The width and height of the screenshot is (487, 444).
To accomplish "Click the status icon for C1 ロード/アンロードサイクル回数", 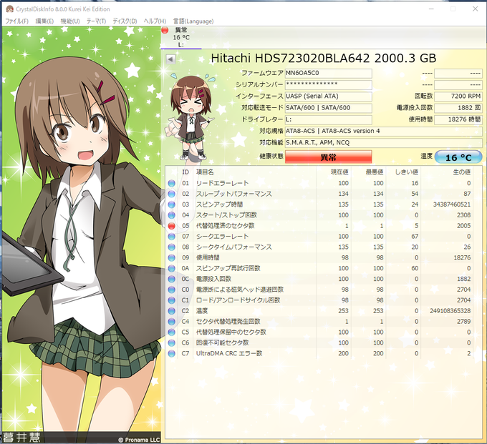I will (171, 300).
